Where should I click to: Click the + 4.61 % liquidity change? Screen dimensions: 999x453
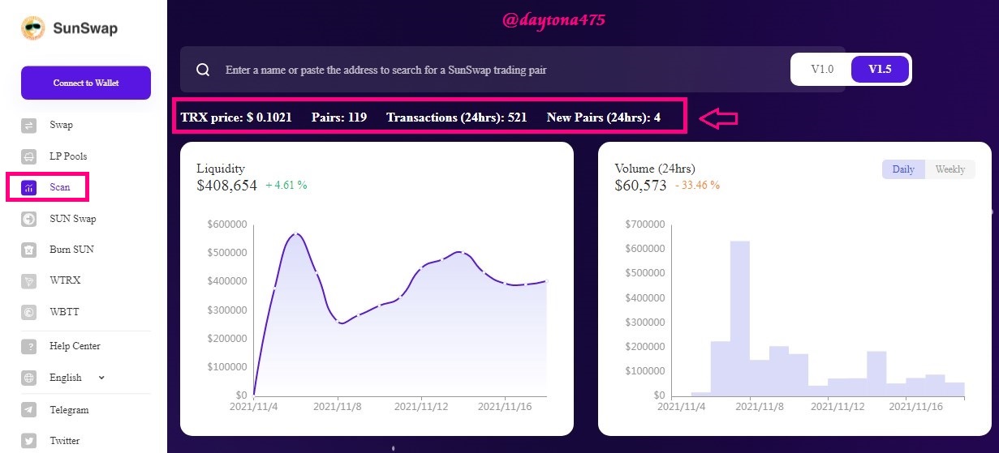(x=286, y=186)
